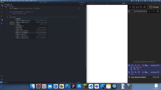Select 'numbers' autocomplete suggestion
161x90 pixels.
click(31, 19)
